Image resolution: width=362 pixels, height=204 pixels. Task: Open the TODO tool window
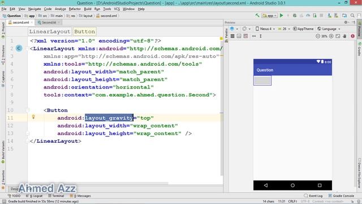[x=14, y=195]
